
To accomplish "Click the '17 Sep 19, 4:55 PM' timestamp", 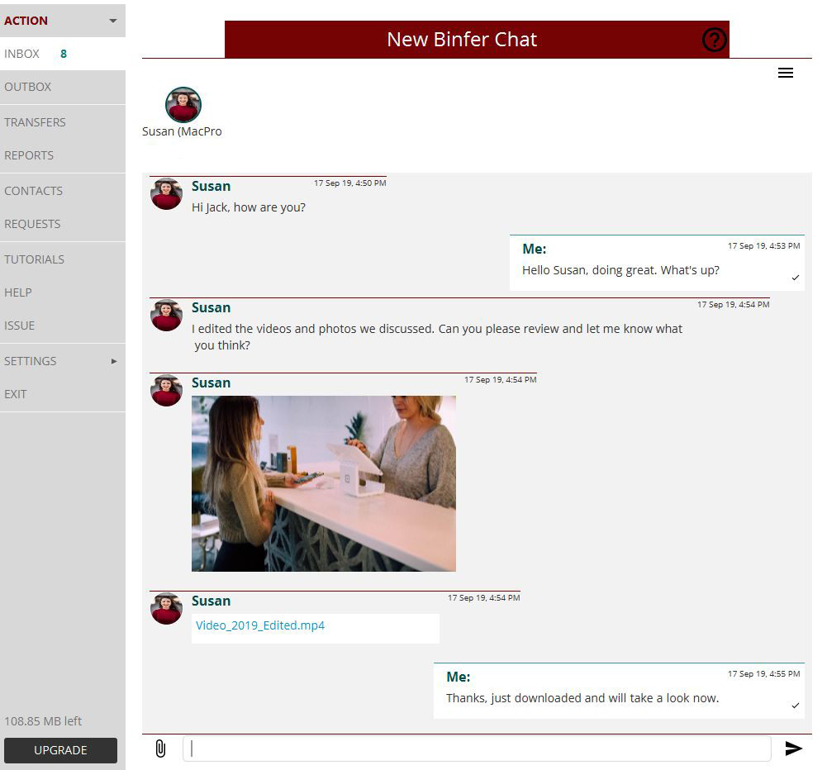I will 763,674.
